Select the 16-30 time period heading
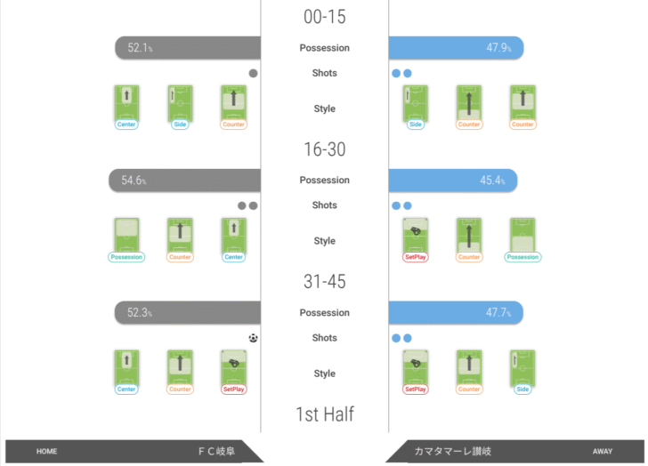Viewport: 648px width, 466px height. click(324, 149)
